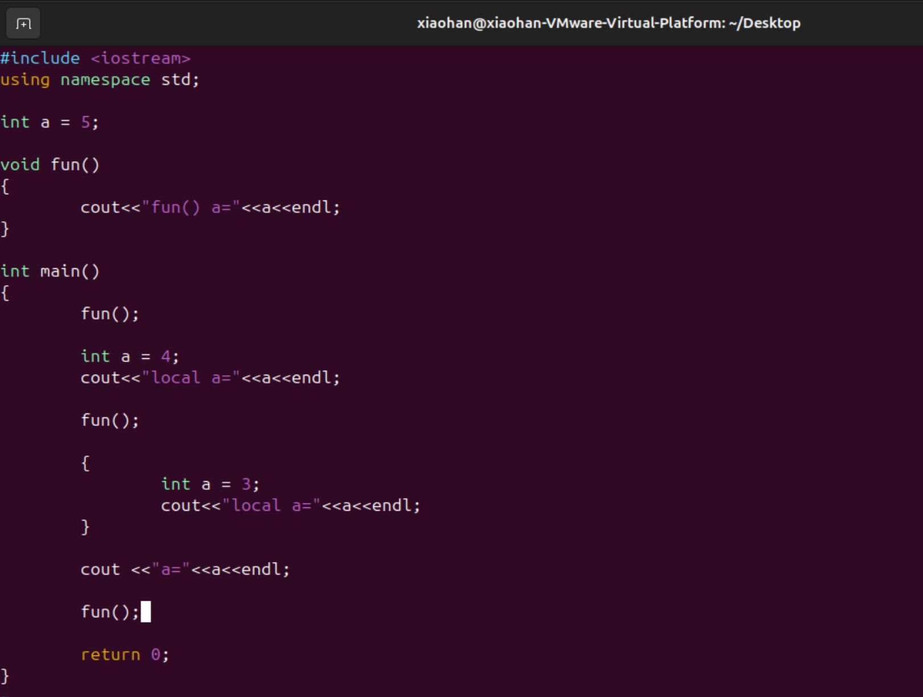Click the 'return 0;' line
This screenshot has height=697, width=923.
click(x=125, y=655)
